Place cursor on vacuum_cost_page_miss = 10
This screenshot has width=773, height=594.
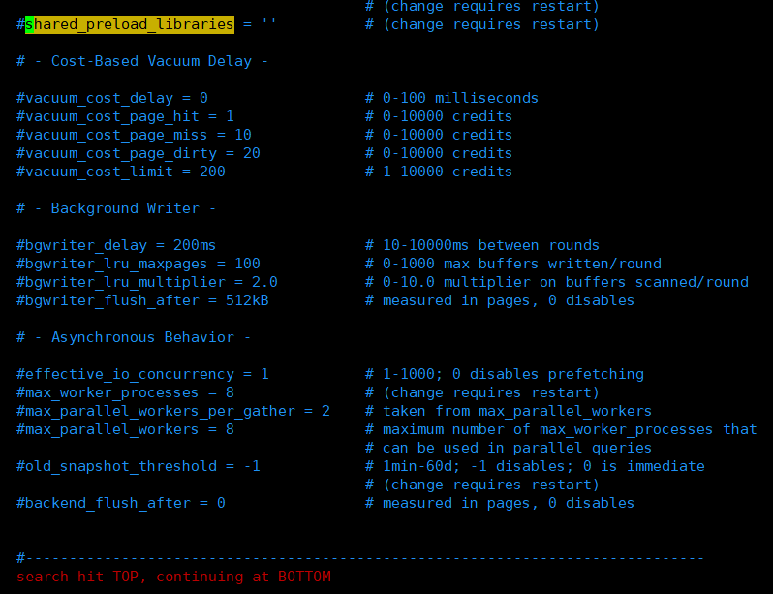coord(134,136)
